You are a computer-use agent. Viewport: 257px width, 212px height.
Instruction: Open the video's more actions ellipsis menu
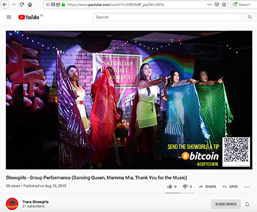tap(247, 187)
